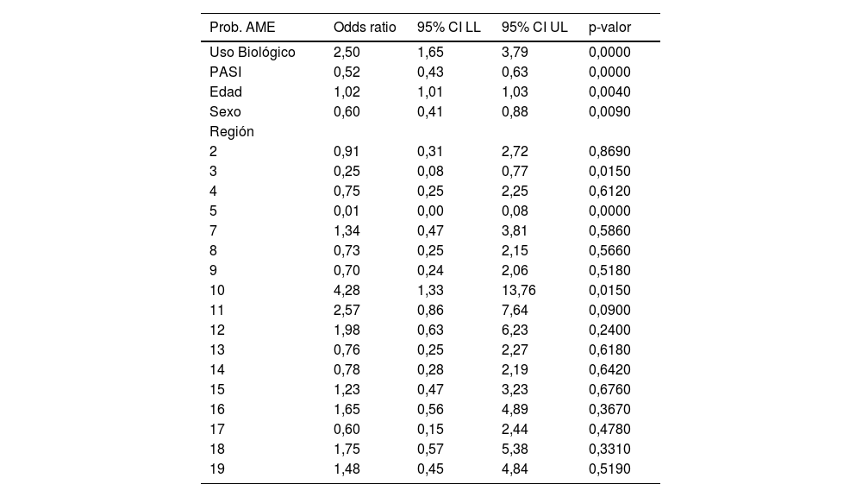
Task: Click the "95% CI LL" header
Action: pos(448,27)
